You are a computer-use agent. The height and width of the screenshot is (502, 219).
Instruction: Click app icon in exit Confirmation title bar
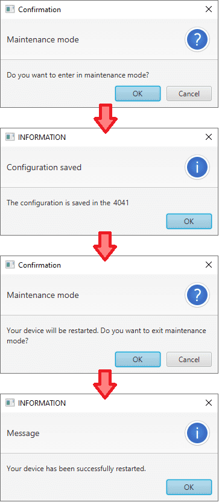point(10,265)
